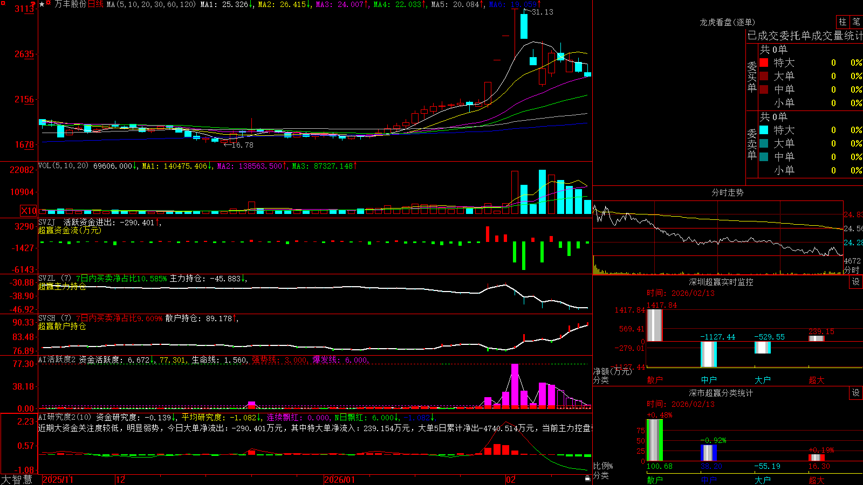Open the MA(5,10,20,30,60,120) parameter label
Screen dimensions: 863x485
coord(151,4)
